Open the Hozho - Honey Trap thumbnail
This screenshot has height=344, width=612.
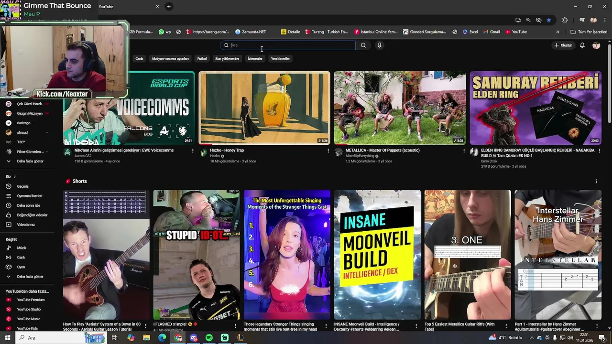264,108
